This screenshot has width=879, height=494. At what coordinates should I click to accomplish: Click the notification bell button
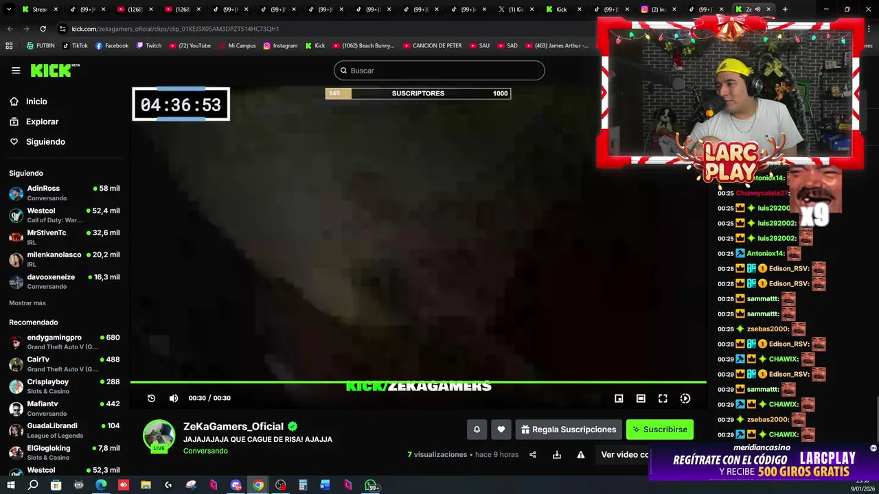click(477, 430)
